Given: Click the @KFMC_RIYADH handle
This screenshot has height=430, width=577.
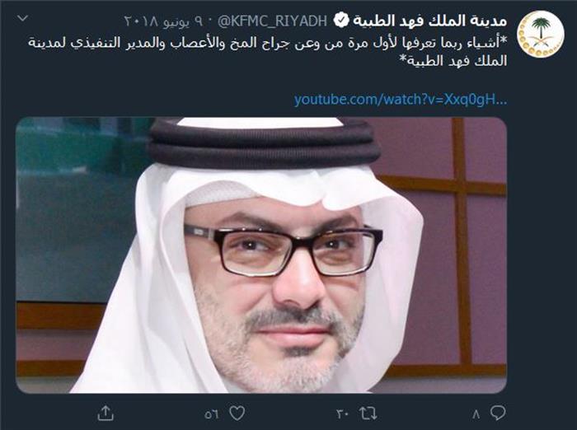Looking at the screenshot, I should 272,21.
